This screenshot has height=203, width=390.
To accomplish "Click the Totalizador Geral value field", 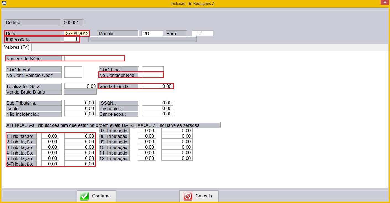I will click(80, 86).
